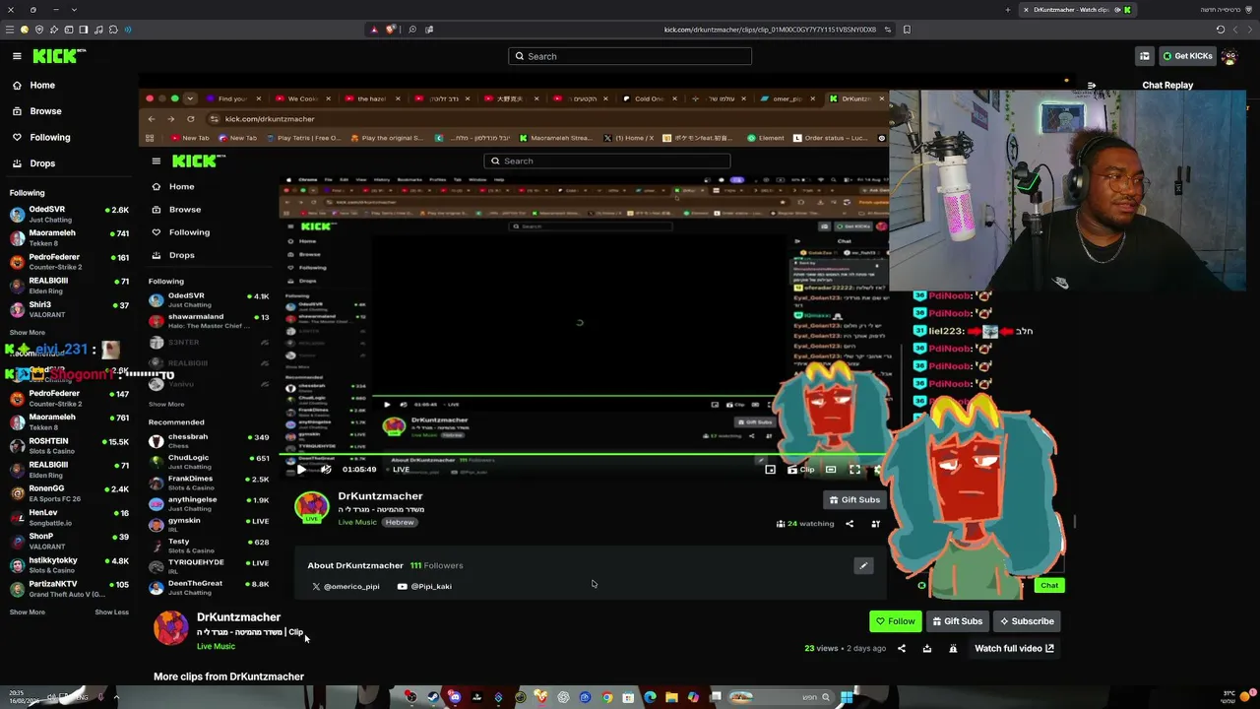Expand Show More beside Show Less

point(27,612)
